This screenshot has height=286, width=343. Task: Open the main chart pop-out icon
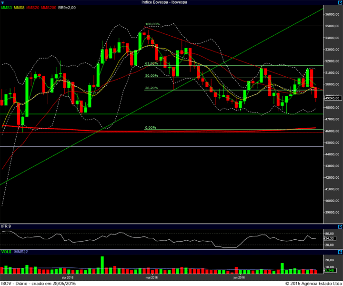coord(340,2)
